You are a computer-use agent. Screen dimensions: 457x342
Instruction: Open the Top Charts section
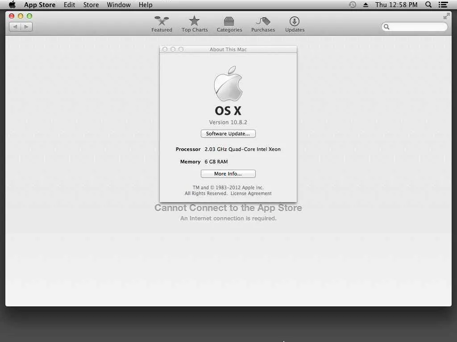(195, 24)
